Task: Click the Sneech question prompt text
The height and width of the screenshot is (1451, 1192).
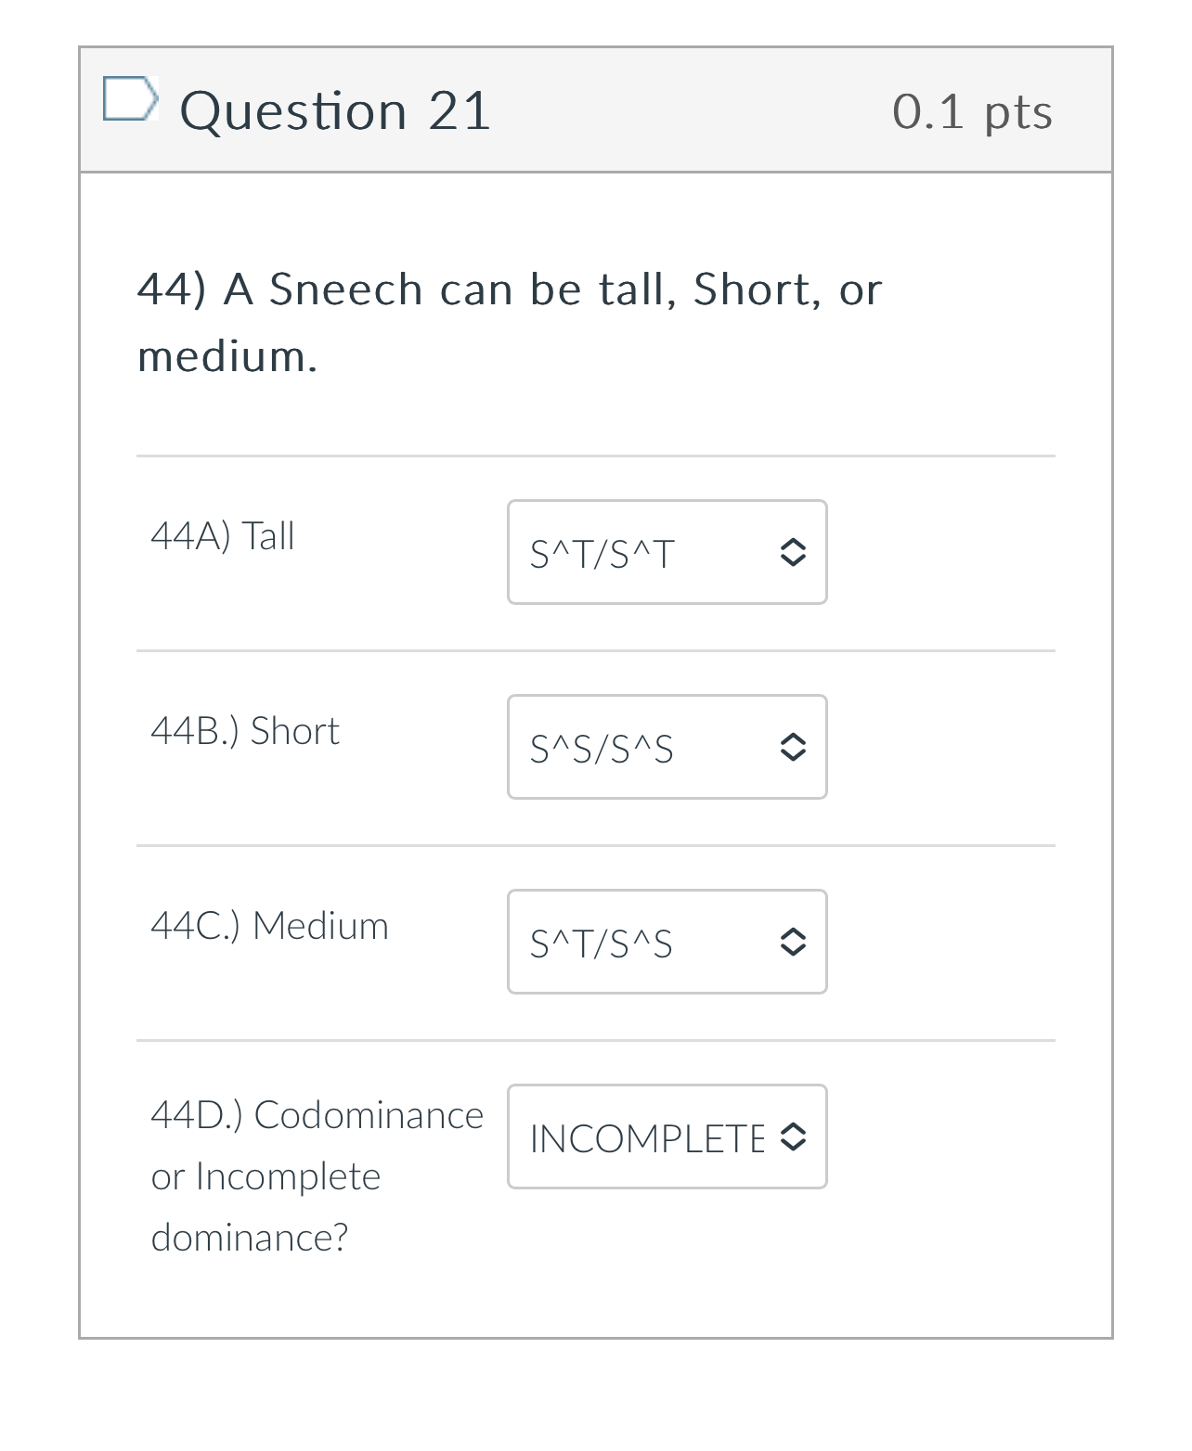Action: click(510, 322)
